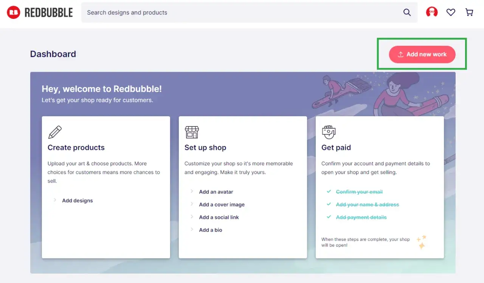Click the storefront icon above Set up shop

coord(192,132)
